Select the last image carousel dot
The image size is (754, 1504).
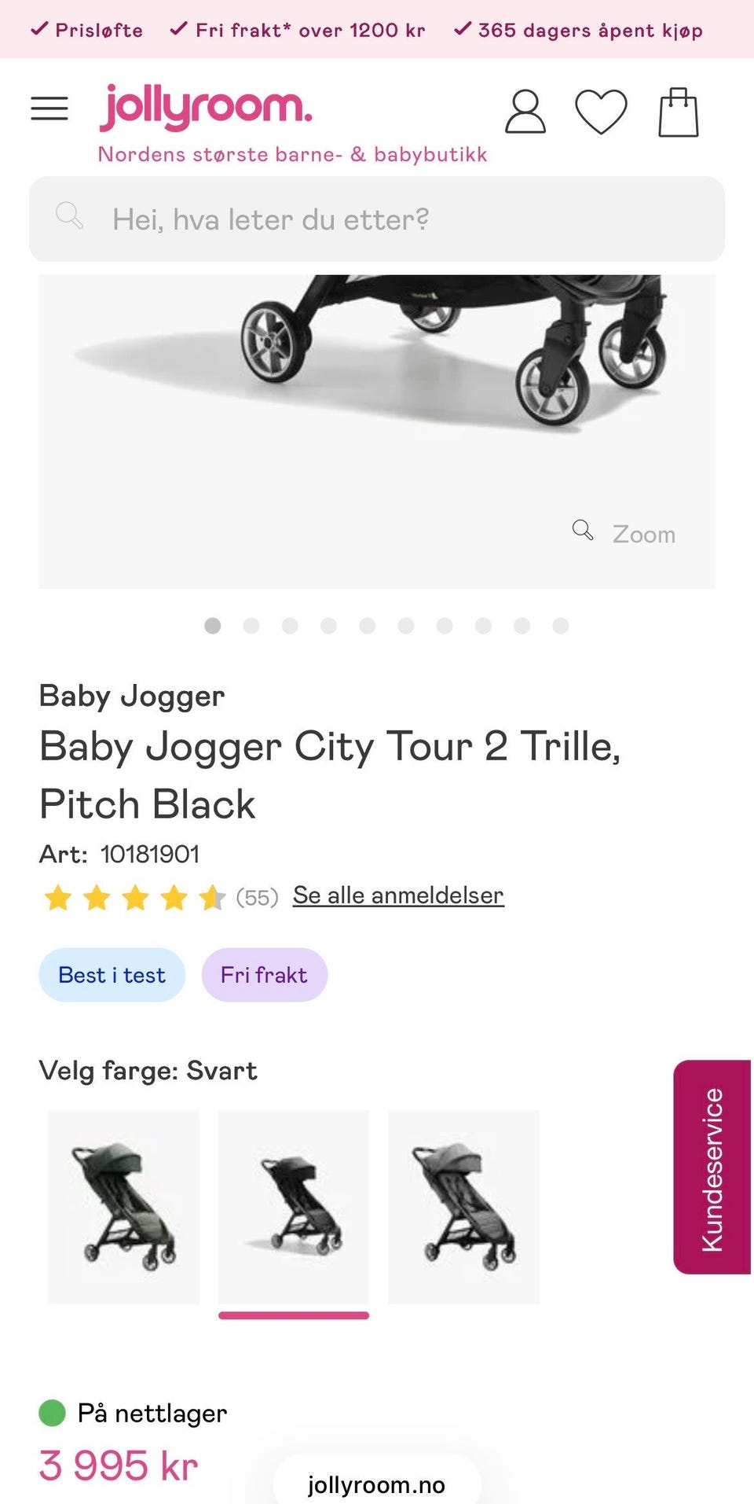pos(560,626)
